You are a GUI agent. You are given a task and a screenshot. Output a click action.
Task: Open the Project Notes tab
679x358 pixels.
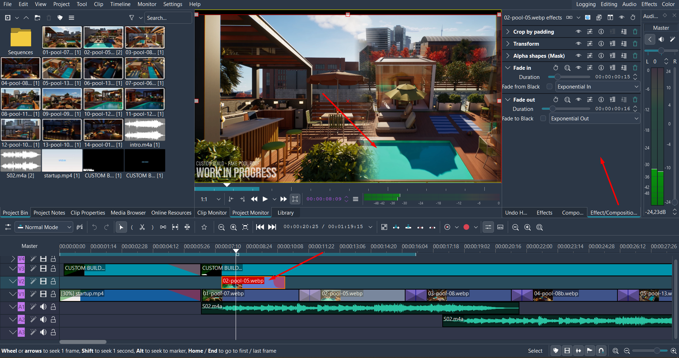[x=49, y=212]
